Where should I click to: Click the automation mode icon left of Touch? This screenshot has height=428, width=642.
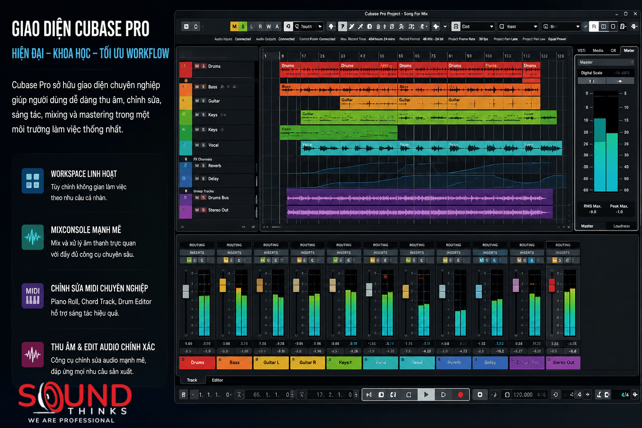pos(288,26)
